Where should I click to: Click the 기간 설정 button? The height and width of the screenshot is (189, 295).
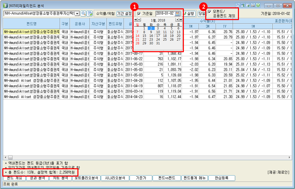(x=124, y=14)
